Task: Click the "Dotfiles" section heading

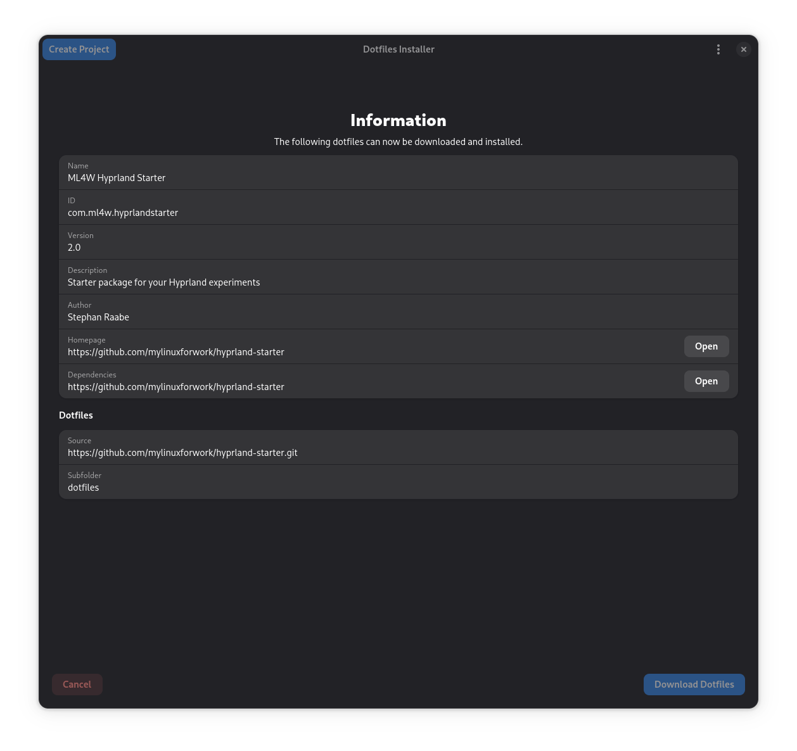Action: tap(76, 415)
